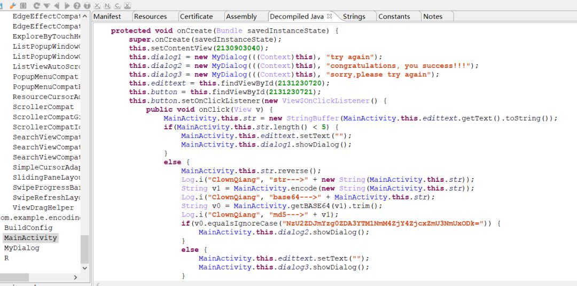Click the curly-braces bytecode icon in toolbar
Viewport: 577px width, 286px height.
click(x=23, y=5)
